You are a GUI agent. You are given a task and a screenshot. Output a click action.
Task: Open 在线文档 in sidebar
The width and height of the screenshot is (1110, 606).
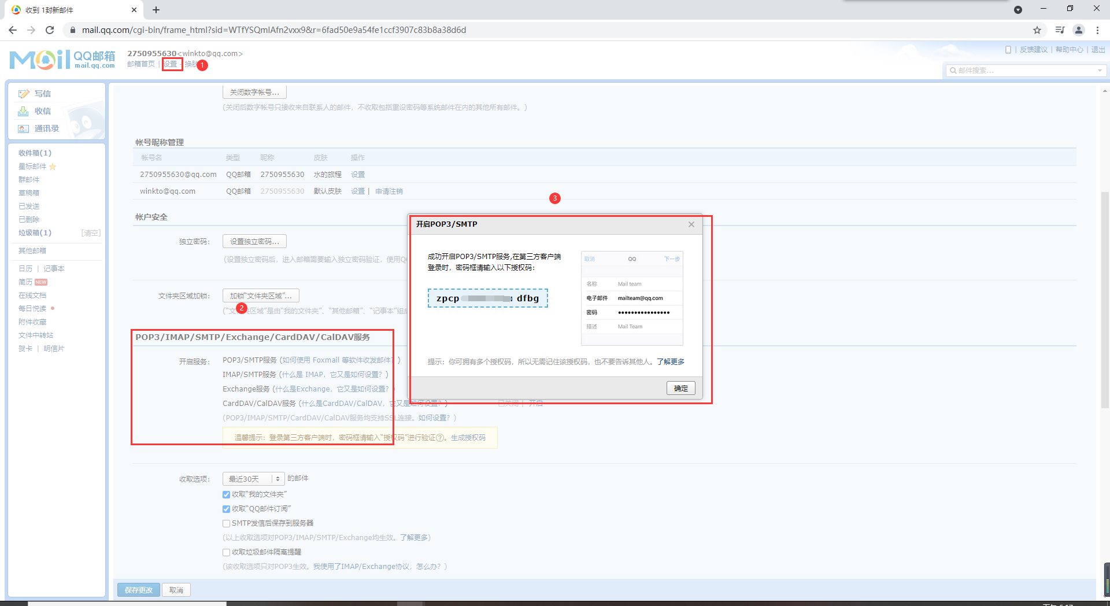[x=32, y=295]
